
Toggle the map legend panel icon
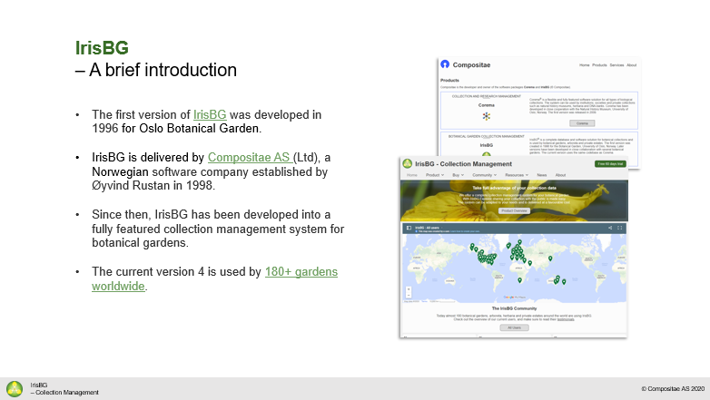(x=409, y=228)
